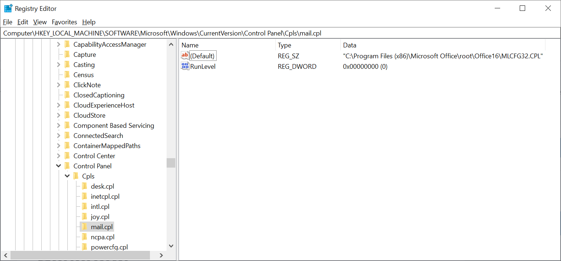
Task: Collapse the Cpls key
Action: tap(67, 176)
